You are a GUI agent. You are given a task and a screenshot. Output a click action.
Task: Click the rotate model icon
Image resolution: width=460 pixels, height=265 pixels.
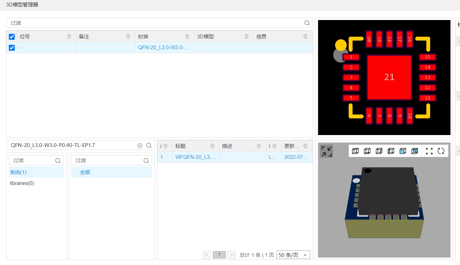(x=441, y=151)
